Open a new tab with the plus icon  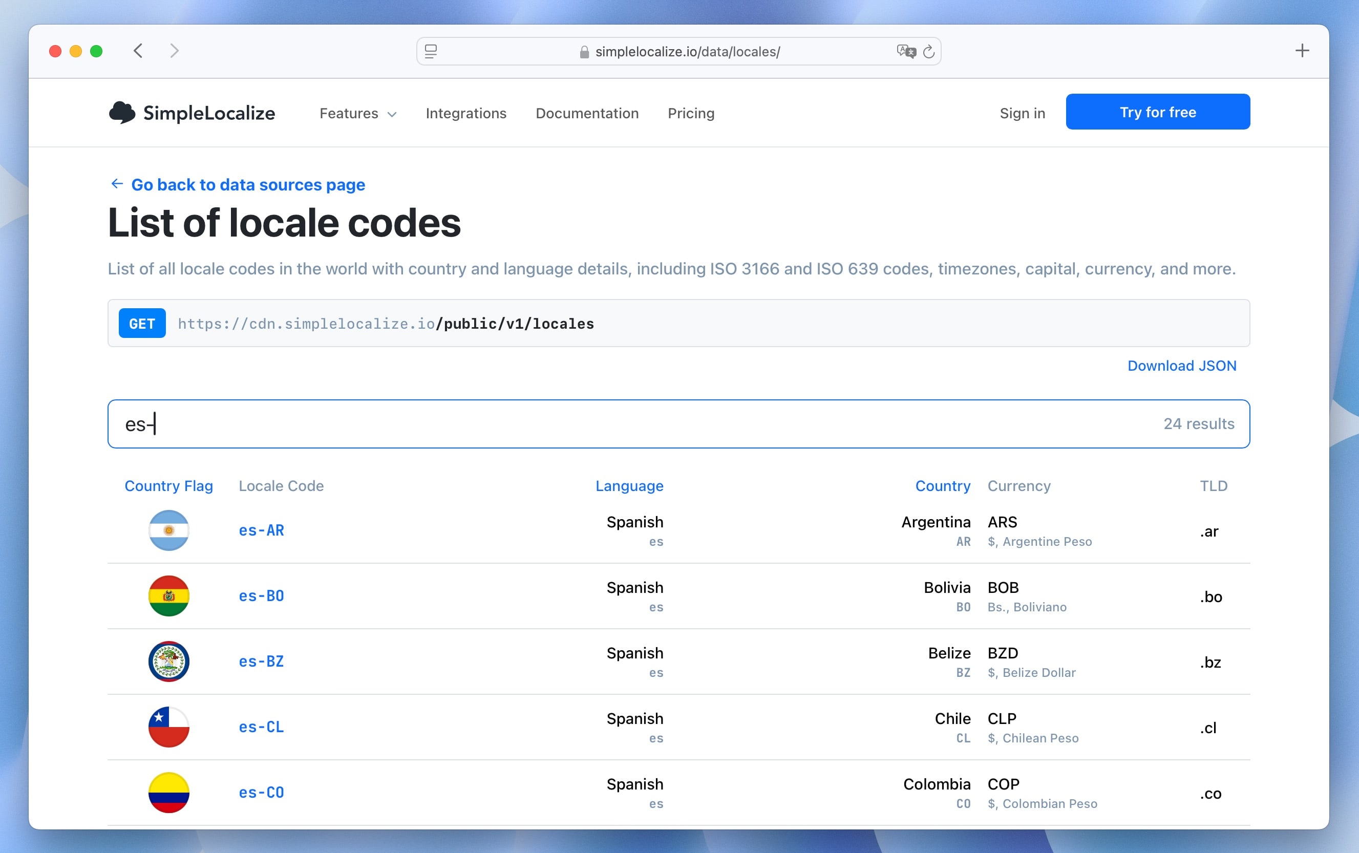tap(1302, 51)
